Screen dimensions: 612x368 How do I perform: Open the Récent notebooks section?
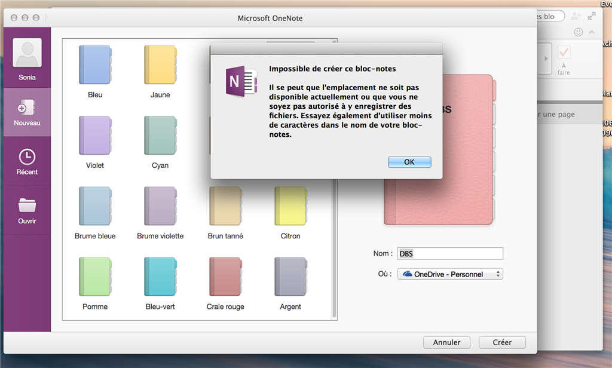(x=27, y=161)
